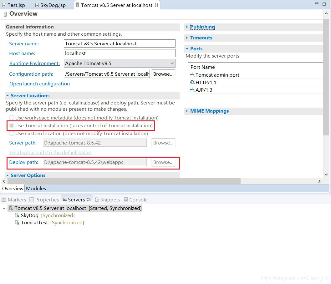
Task: Click Open launch configuration link
Action: pos(39,84)
